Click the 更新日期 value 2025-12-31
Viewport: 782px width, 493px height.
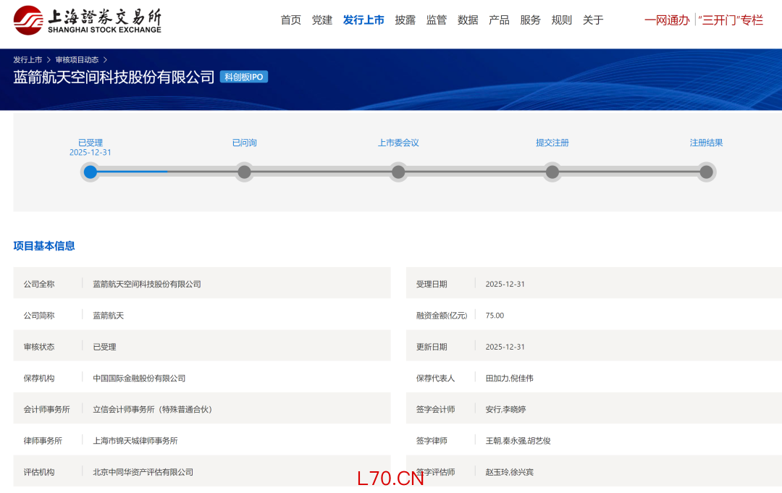(505, 347)
